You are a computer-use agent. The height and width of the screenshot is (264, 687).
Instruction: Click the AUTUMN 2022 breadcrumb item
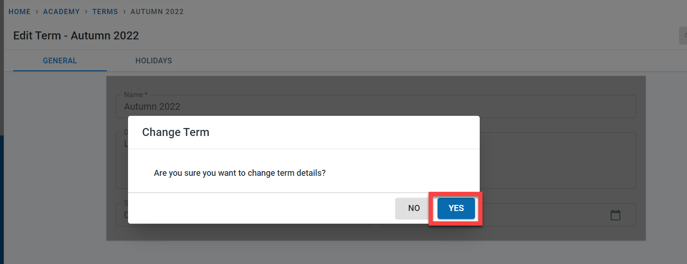tap(157, 12)
